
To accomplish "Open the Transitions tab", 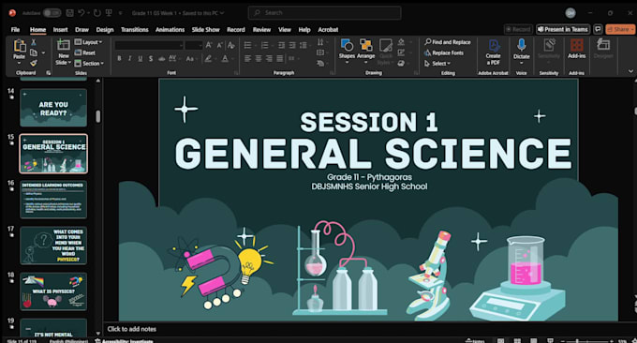I will tap(135, 30).
